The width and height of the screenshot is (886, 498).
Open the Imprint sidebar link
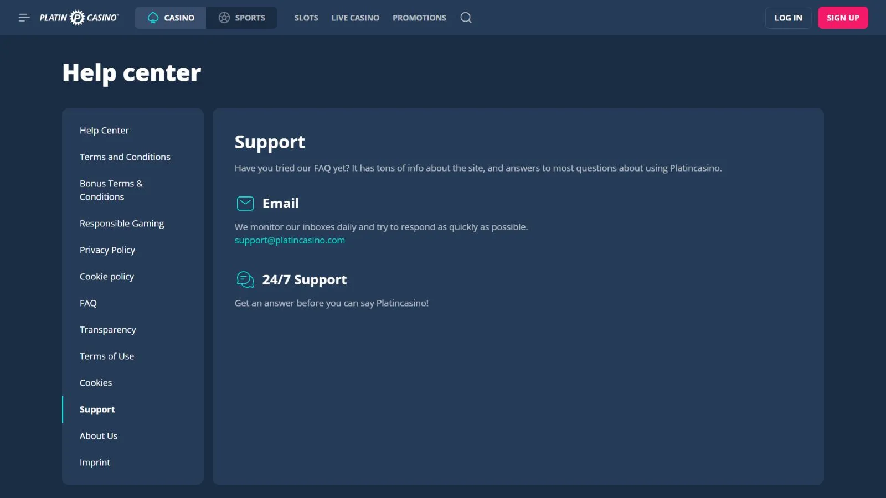click(x=95, y=463)
